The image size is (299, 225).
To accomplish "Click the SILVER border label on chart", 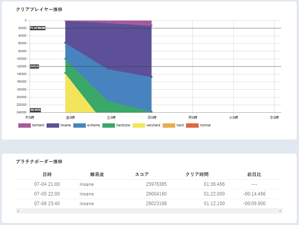I will click(x=35, y=110).
